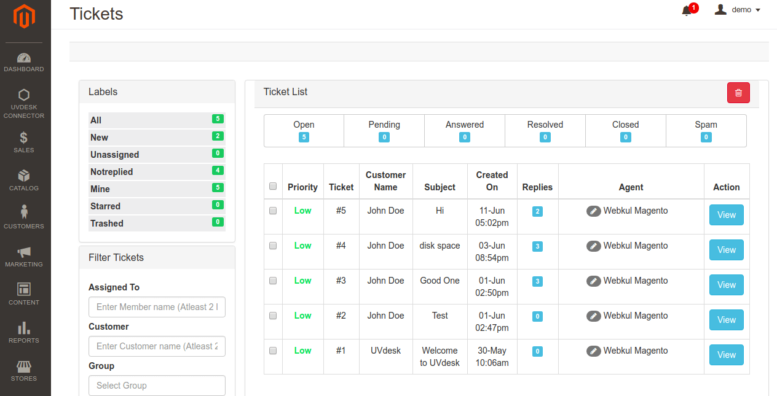This screenshot has width=777, height=396.
Task: View the Good One ticket
Action: 727,285
